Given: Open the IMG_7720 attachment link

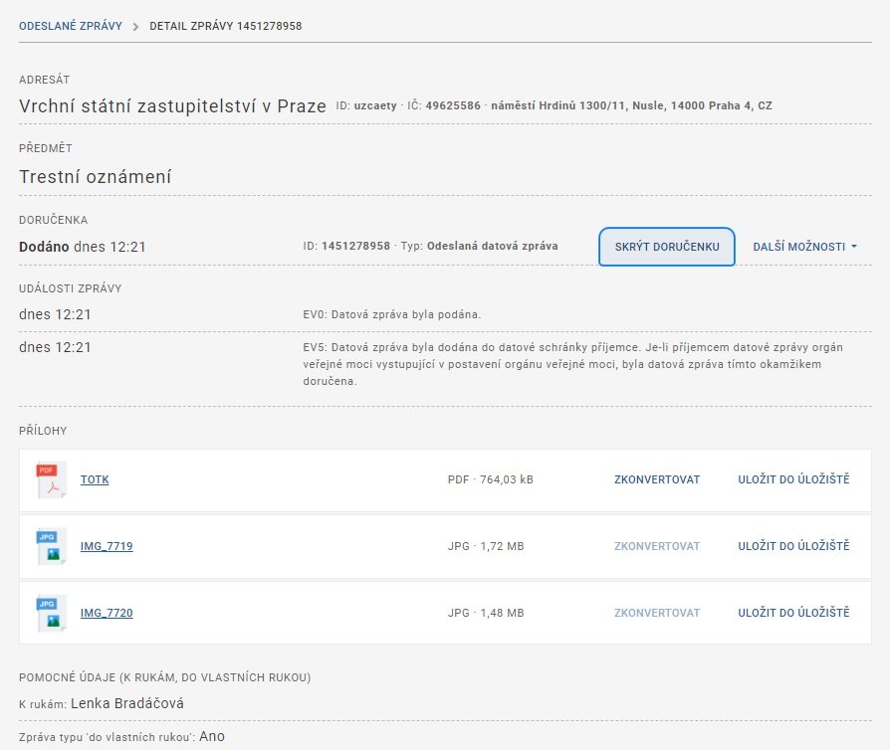Looking at the screenshot, I should (107, 613).
